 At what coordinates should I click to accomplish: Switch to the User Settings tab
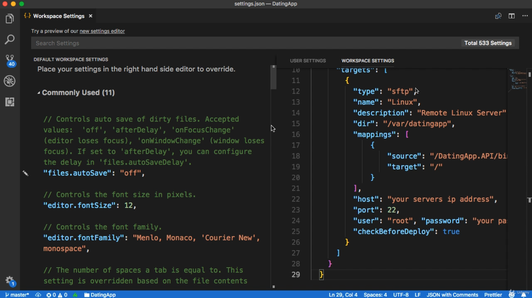tap(307, 61)
